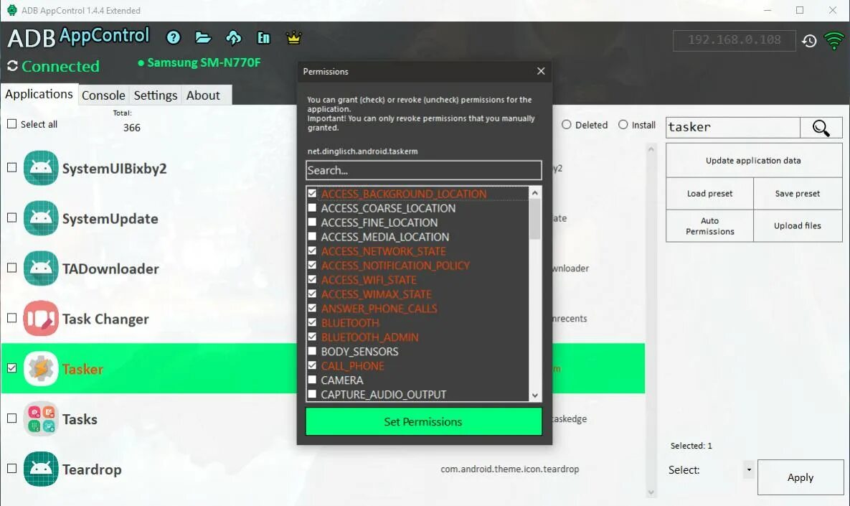Screen dimensions: 850x506
Task: Click permissions list scroll down arrow
Action: (x=535, y=395)
